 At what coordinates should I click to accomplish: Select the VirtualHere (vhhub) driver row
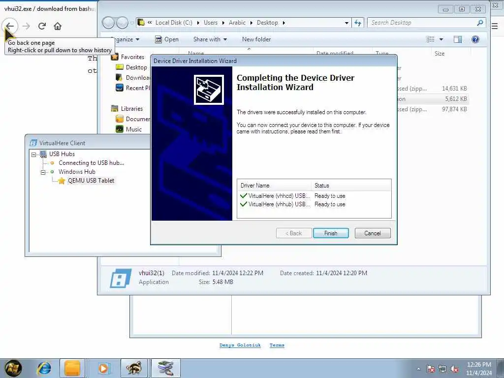[x=314, y=204]
